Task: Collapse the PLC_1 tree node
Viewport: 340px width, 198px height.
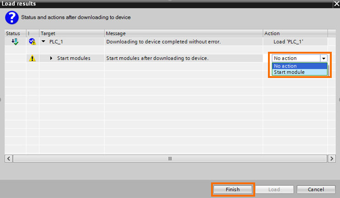Action: [44, 41]
